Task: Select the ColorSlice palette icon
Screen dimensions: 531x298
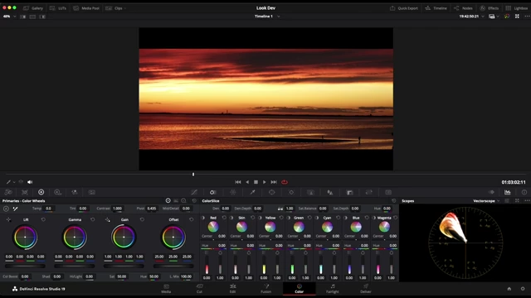Action: pyautogui.click(x=212, y=192)
